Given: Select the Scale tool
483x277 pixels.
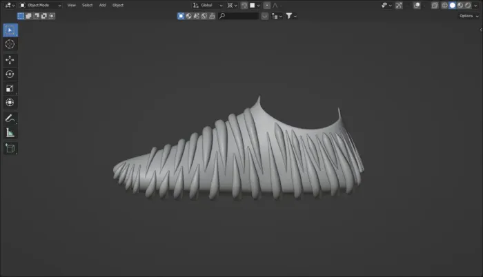Looking at the screenshot, I should [x=10, y=88].
